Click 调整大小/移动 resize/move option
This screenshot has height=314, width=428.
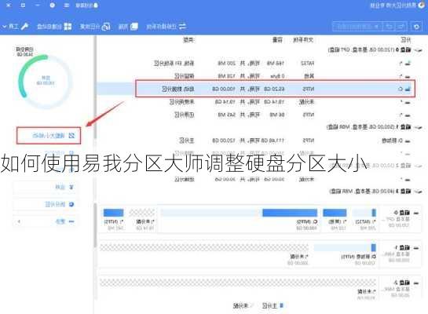49,135
